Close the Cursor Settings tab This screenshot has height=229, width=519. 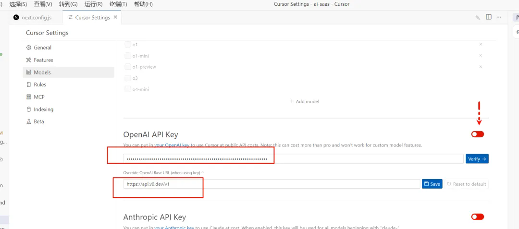tap(115, 17)
